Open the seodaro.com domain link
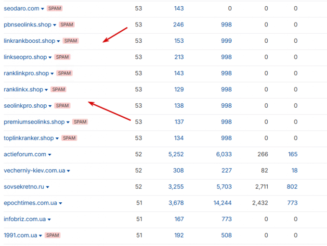This screenshot has width=327, height=246. 22,9
